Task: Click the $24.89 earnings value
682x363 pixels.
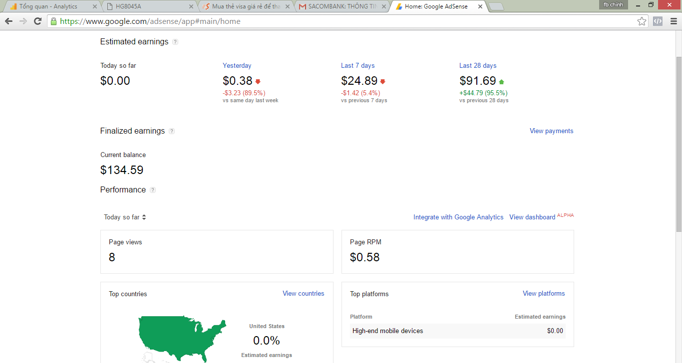Action: (359, 81)
